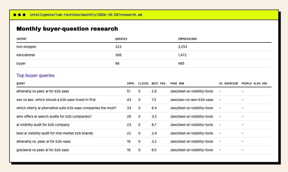Click the impressions value 1,472
The height and width of the screenshot is (172, 288).
coord(182,55)
